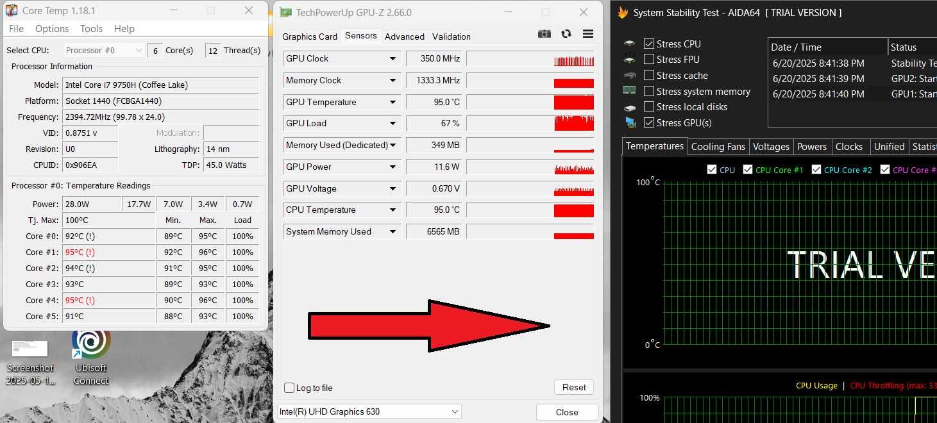Click the GPU Load history graph
This screenshot has height=423, width=937.
click(530, 123)
